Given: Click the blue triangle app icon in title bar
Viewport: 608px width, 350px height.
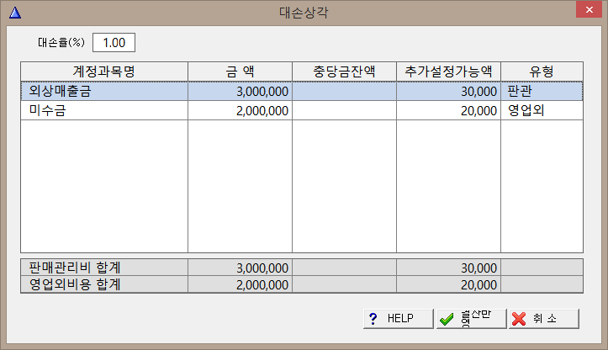Looking at the screenshot, I should tap(15, 13).
